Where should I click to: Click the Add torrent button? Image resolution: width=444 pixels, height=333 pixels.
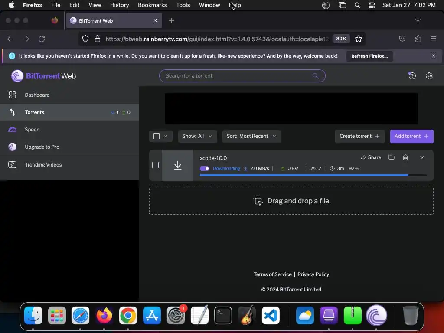pyautogui.click(x=411, y=136)
